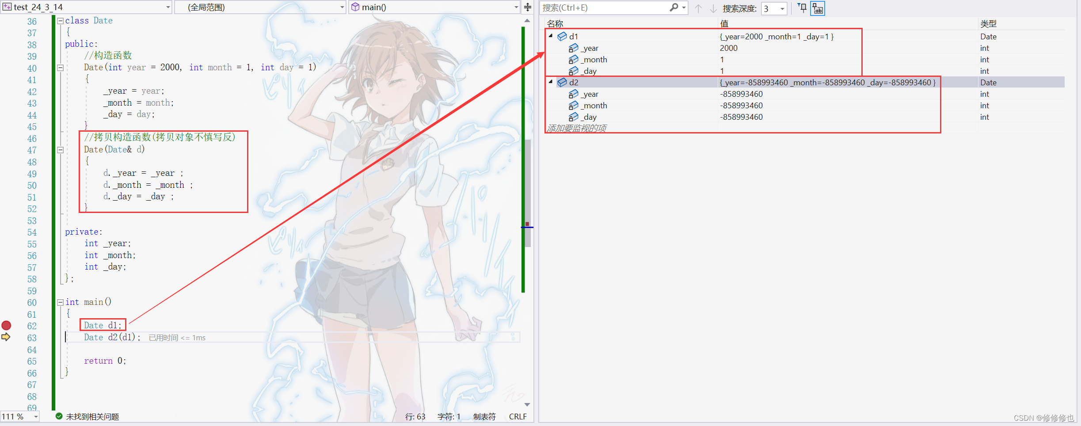1081x426 pixels.
Task: Click the Date type cell in d1 row
Action: coord(988,37)
